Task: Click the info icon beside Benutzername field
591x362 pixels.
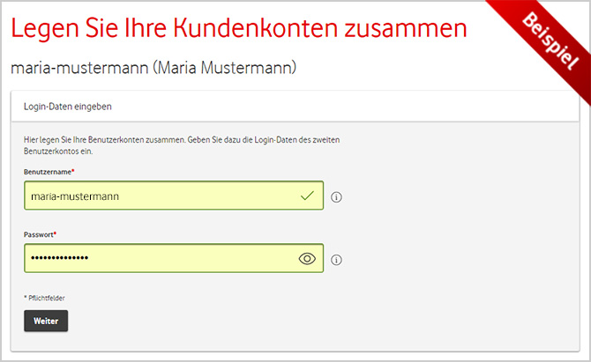Action: click(336, 197)
